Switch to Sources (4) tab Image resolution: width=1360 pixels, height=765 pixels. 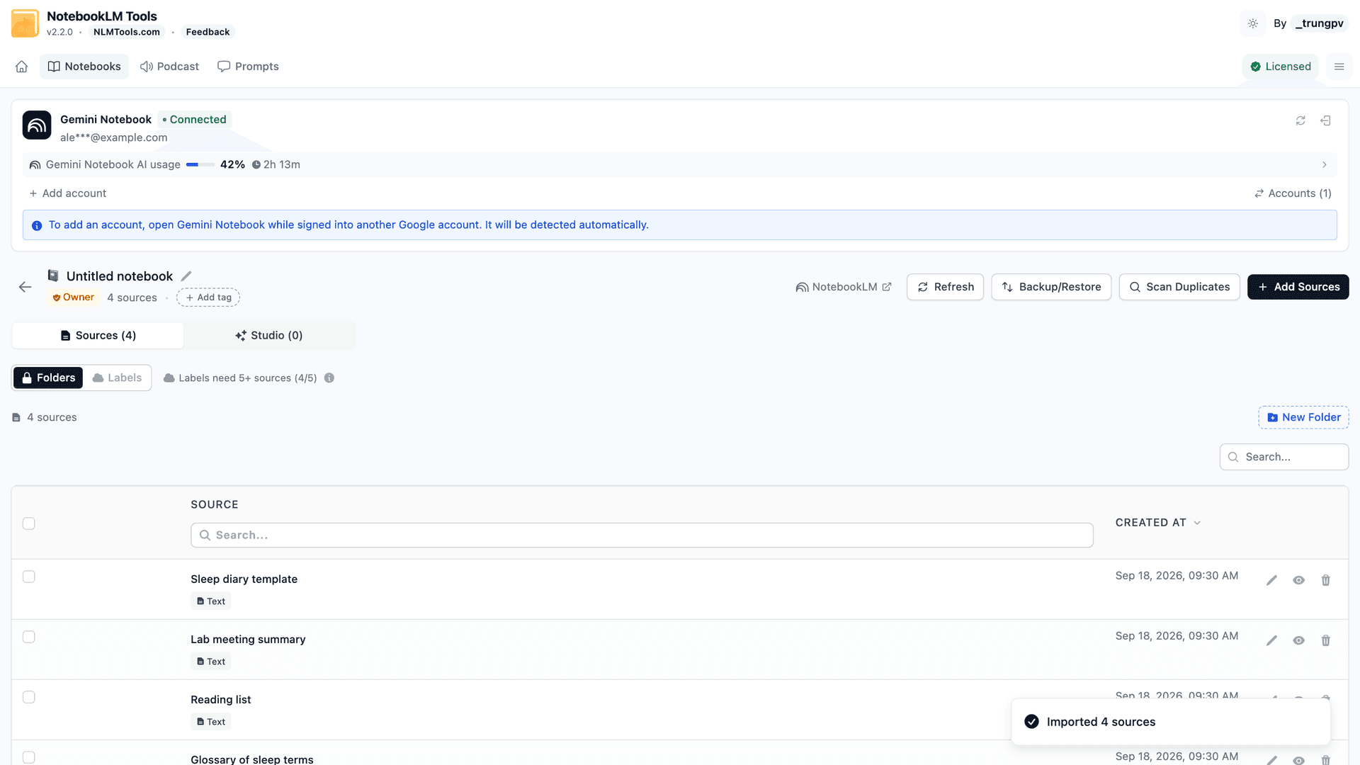[98, 336]
